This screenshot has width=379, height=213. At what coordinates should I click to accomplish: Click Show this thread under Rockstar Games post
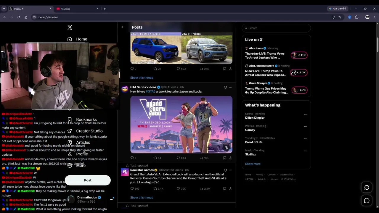[142, 198]
